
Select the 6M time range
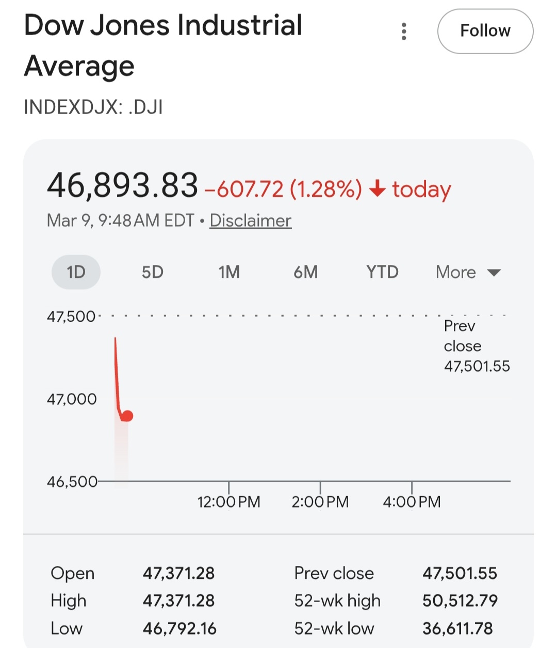[305, 272]
